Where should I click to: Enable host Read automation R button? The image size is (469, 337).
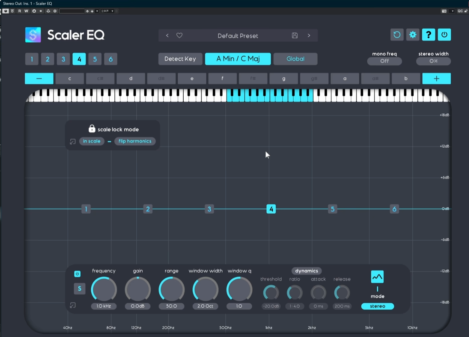[20, 11]
